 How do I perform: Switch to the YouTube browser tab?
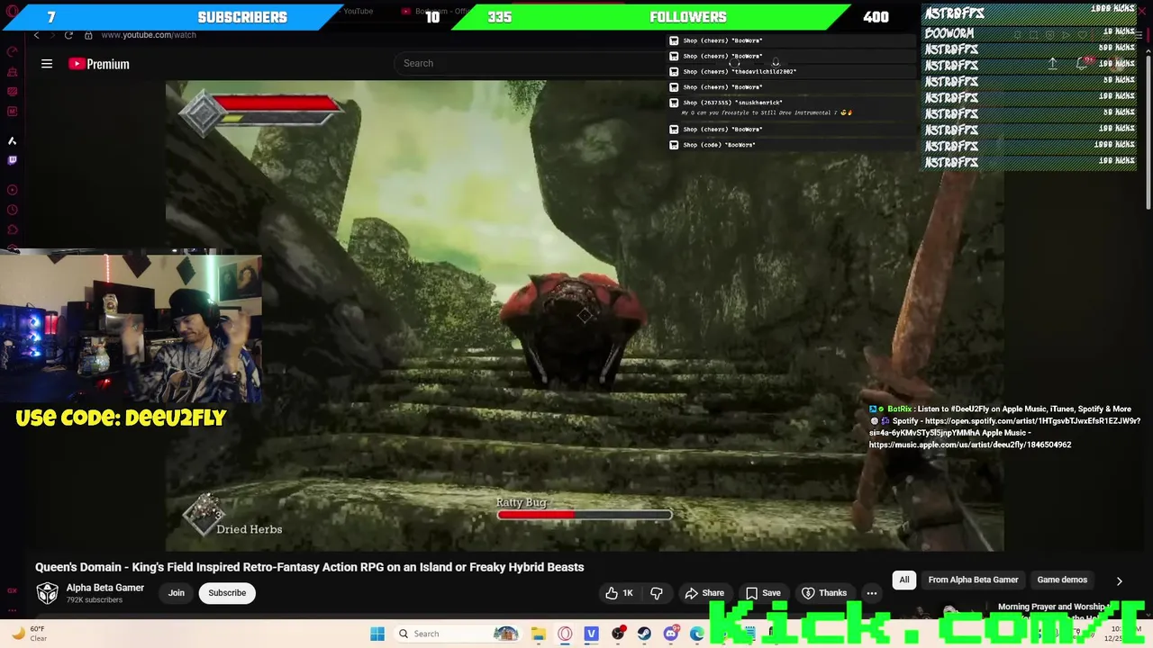(x=358, y=11)
